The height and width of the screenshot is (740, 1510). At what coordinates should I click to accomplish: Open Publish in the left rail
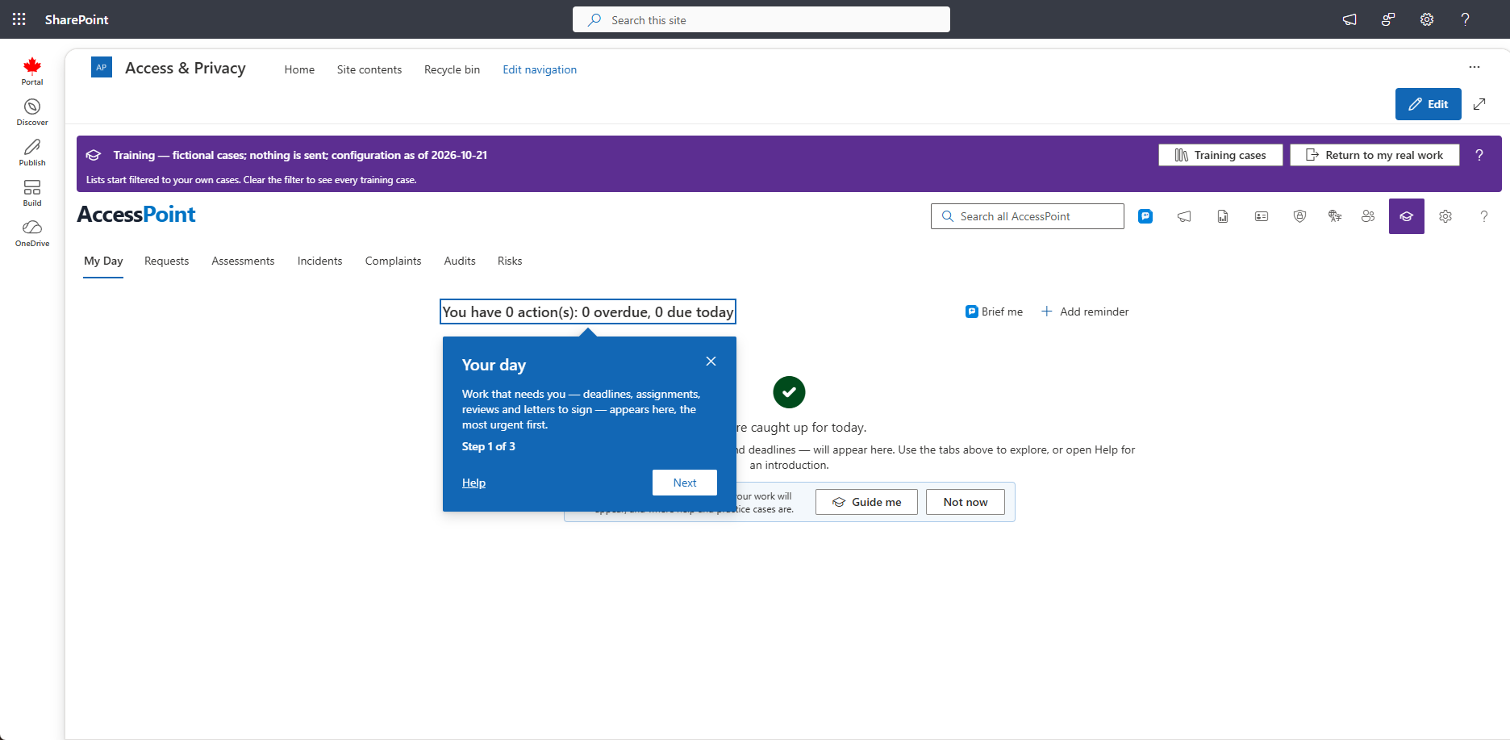(x=32, y=153)
